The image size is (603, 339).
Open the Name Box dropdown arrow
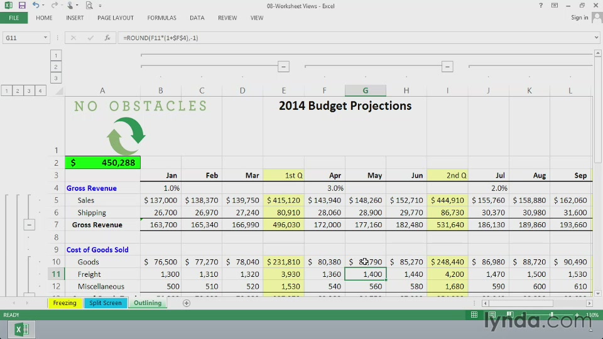(45, 38)
